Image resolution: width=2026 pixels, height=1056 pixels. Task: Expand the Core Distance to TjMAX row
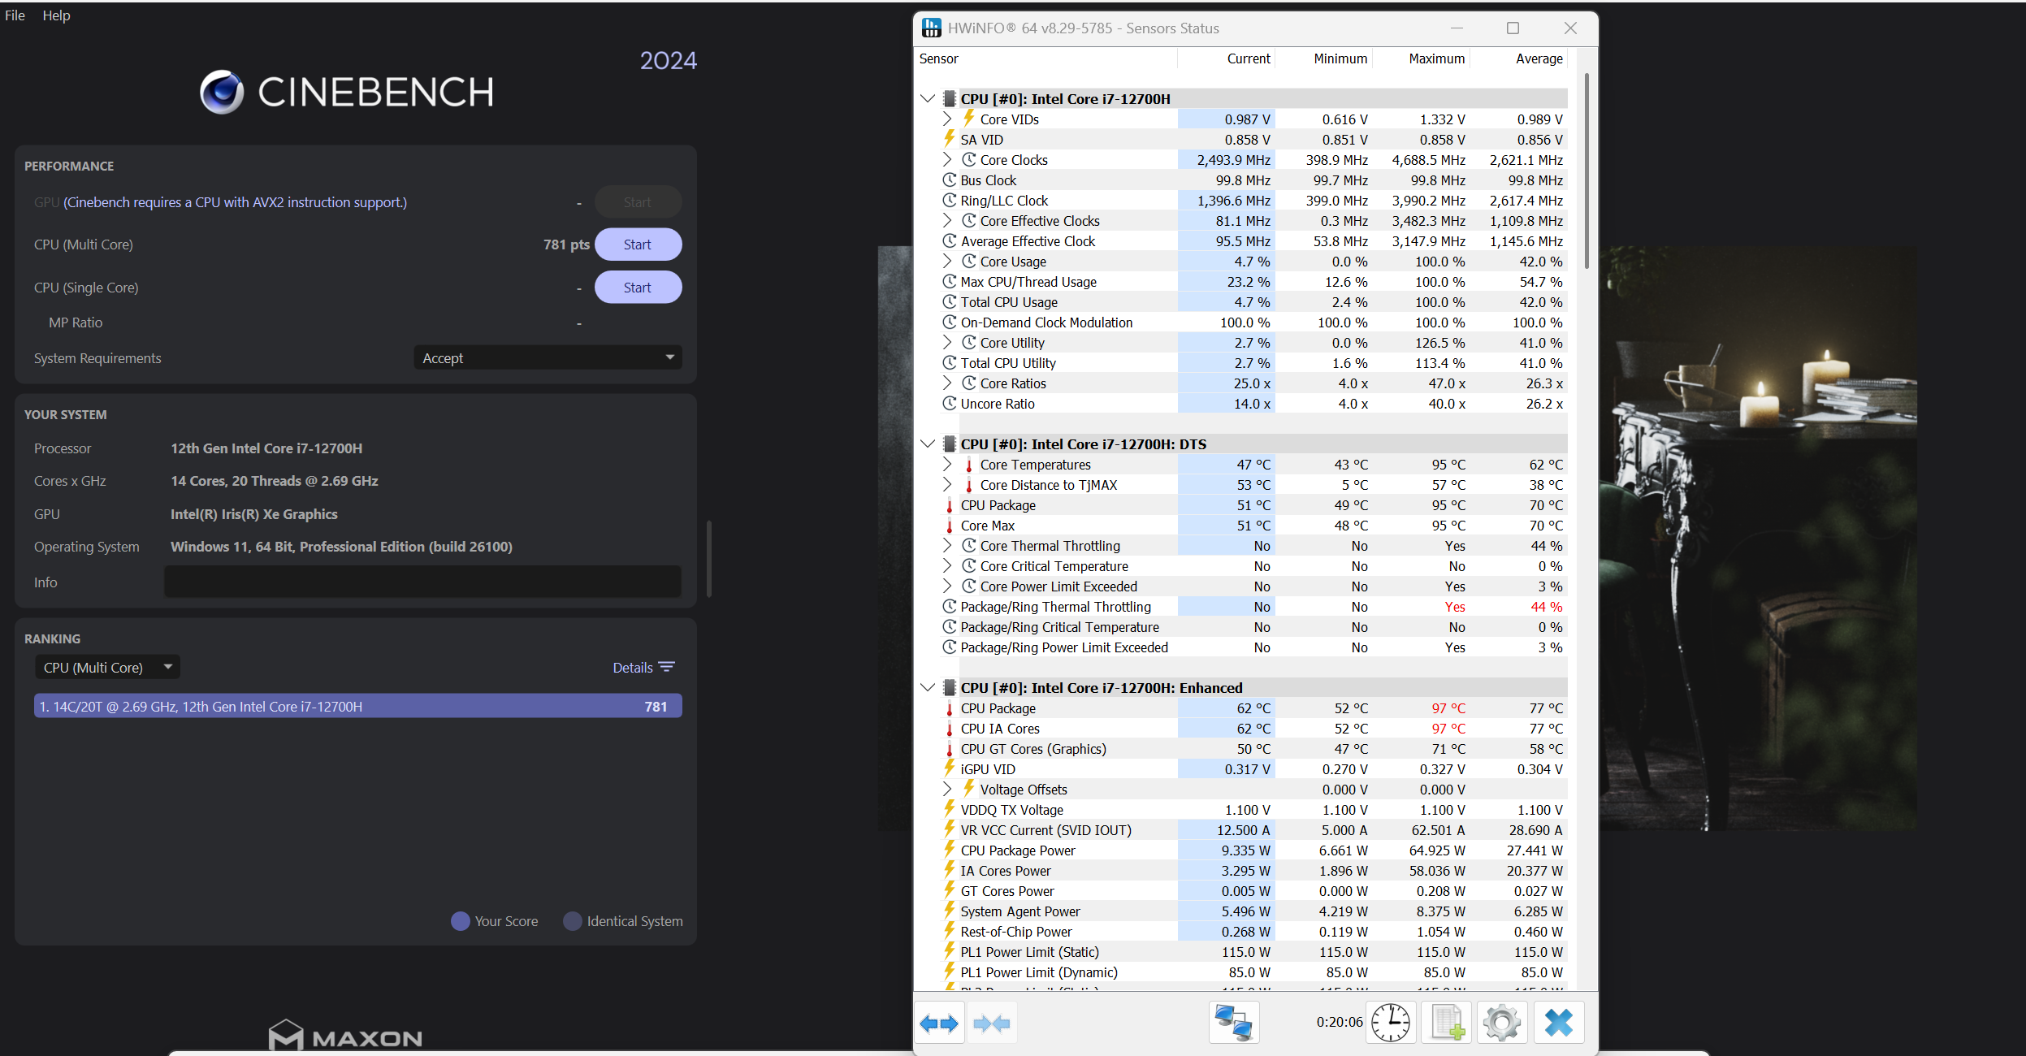point(947,484)
